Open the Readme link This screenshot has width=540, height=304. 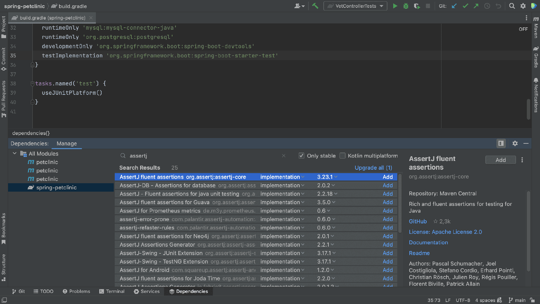point(419,253)
